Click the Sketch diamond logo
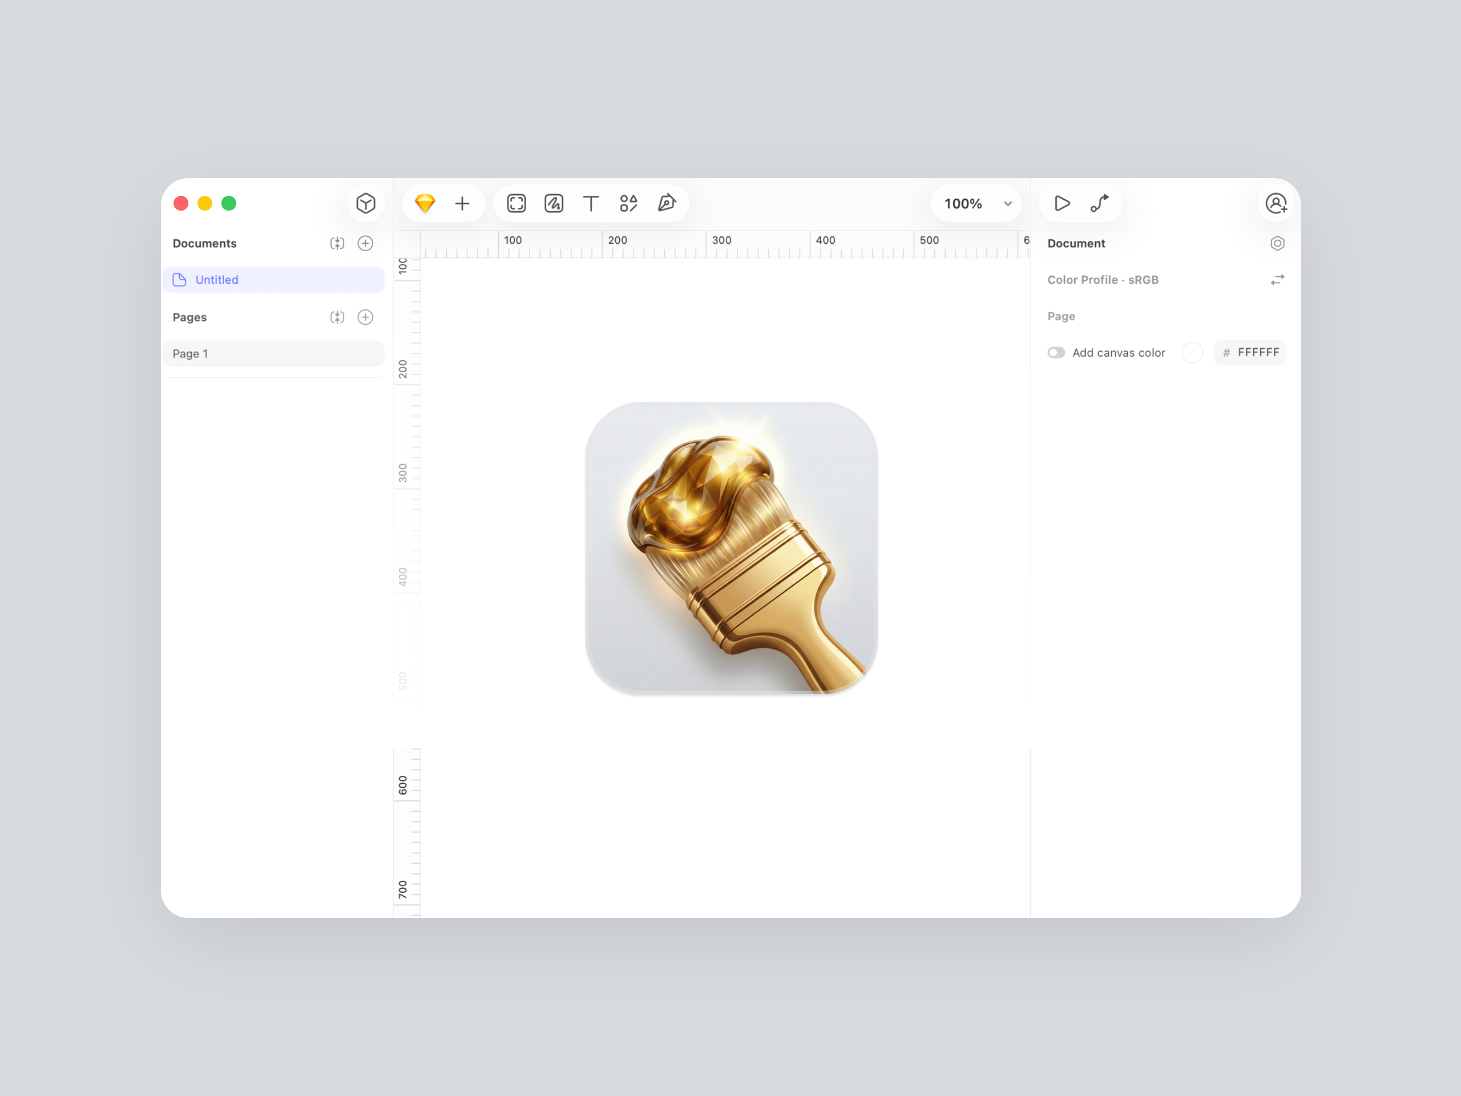 (425, 203)
